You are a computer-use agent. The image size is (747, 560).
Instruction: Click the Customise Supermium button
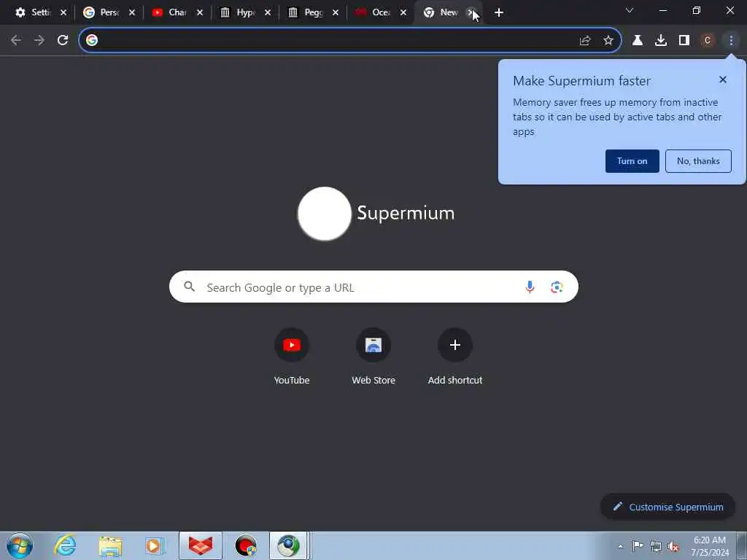667,507
